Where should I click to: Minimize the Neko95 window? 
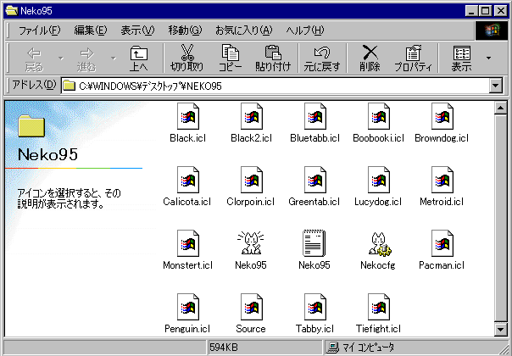(x=471, y=11)
